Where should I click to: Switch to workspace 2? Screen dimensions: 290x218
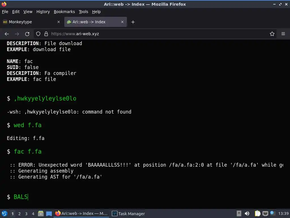click(20, 214)
